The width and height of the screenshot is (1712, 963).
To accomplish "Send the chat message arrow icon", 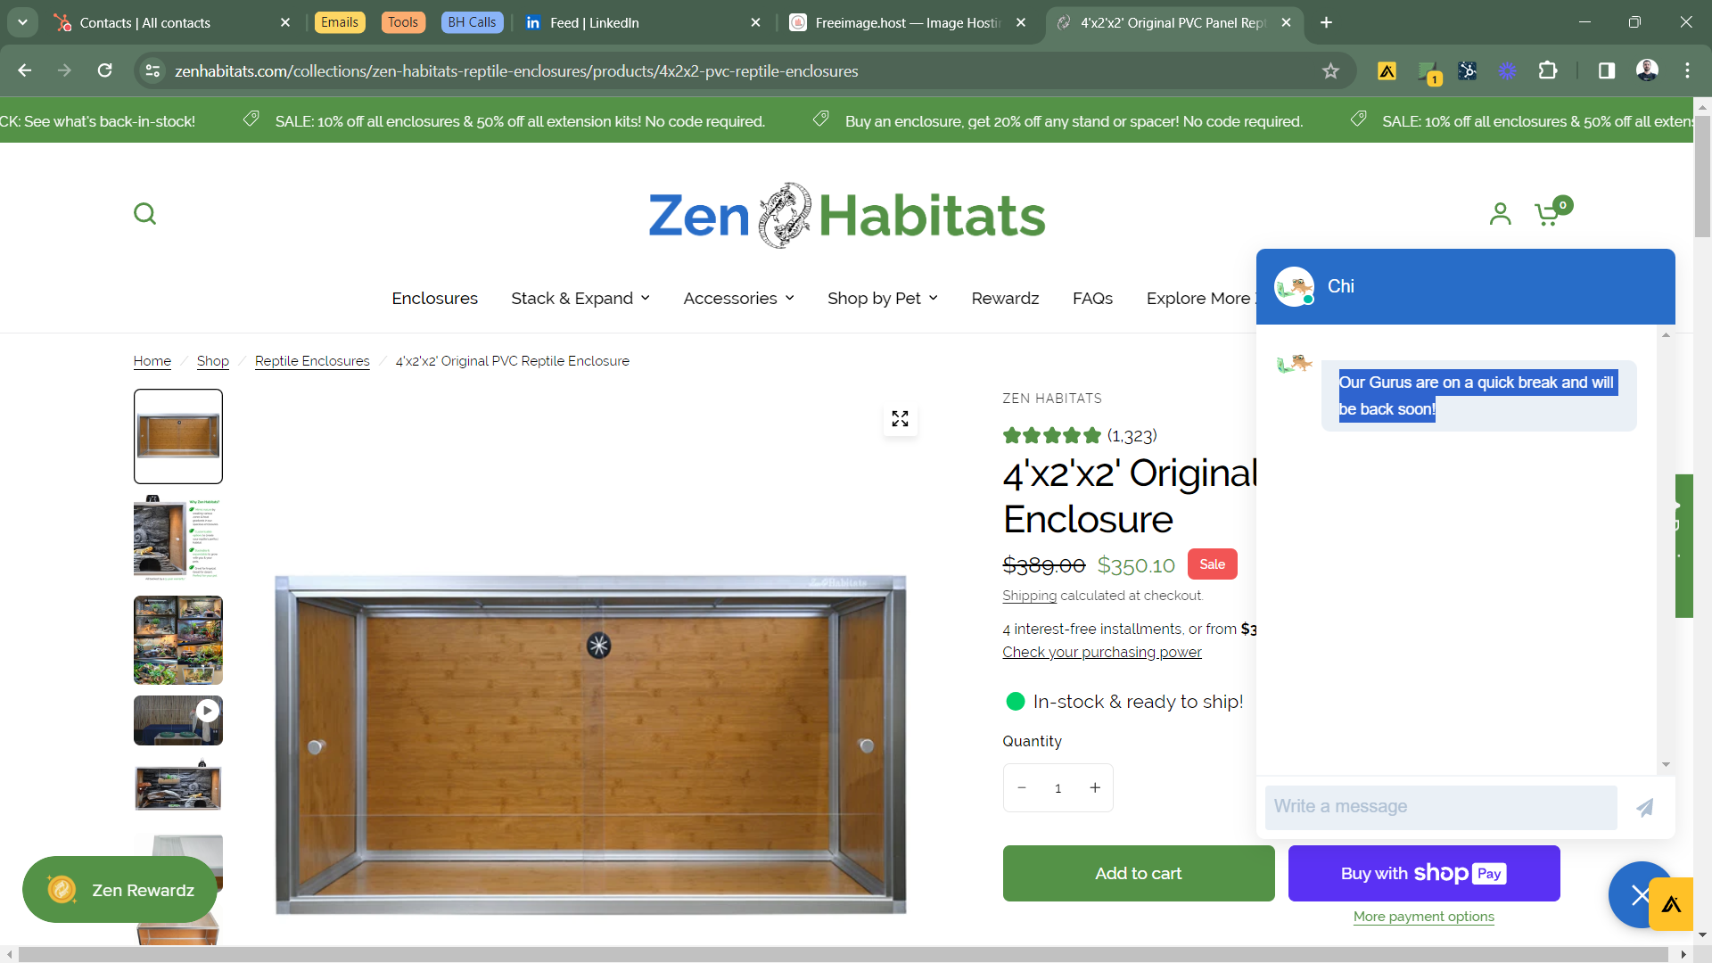I will pos(1645,807).
